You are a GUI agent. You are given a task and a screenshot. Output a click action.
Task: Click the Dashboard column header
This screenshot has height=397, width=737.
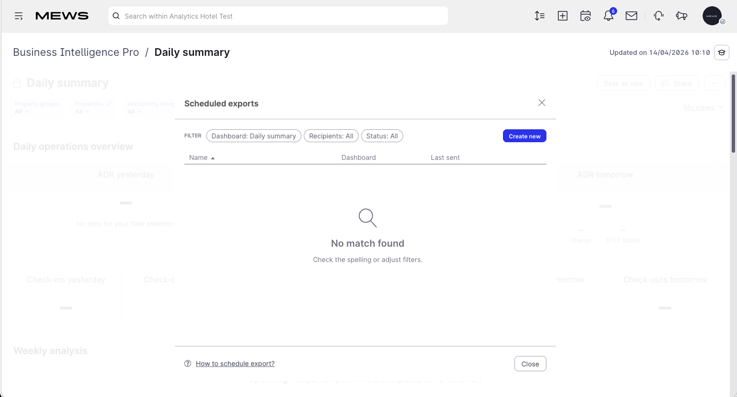[x=359, y=157]
